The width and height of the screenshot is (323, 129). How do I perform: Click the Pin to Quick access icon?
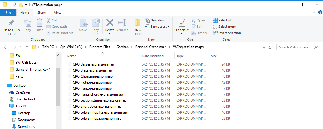coord(12,23)
